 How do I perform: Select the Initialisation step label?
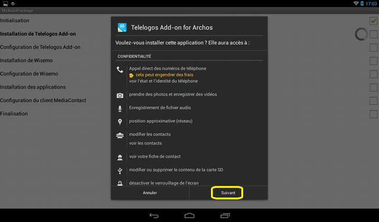14,21
